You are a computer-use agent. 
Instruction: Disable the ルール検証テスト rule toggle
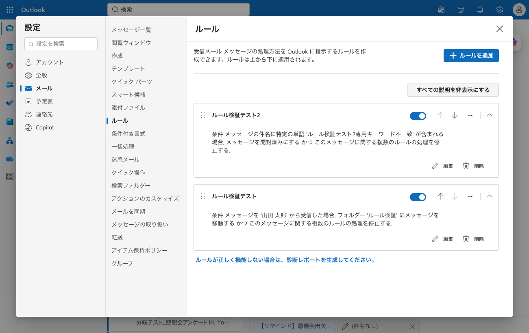click(x=418, y=197)
